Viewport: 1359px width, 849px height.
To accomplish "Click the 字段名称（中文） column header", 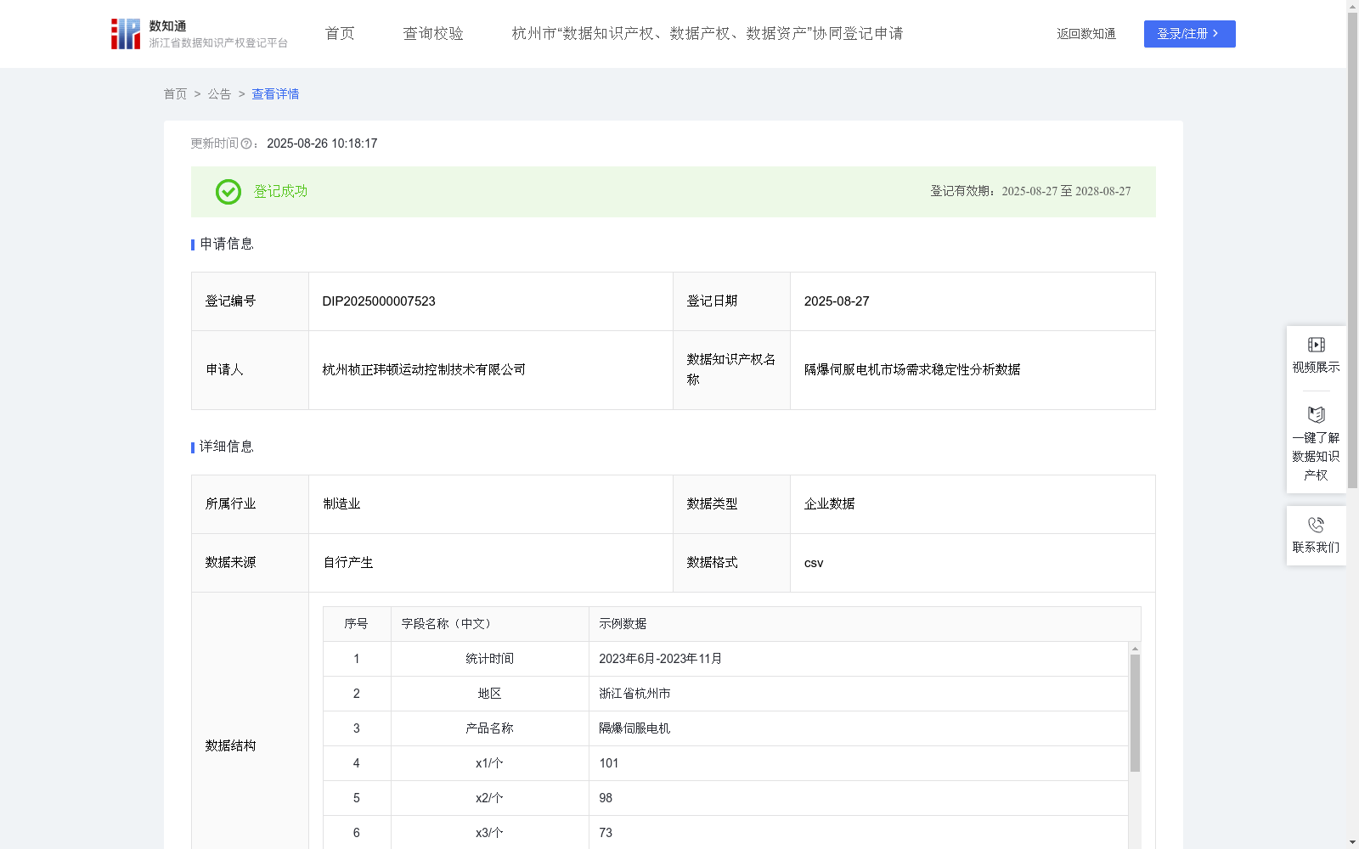I will coord(490,624).
